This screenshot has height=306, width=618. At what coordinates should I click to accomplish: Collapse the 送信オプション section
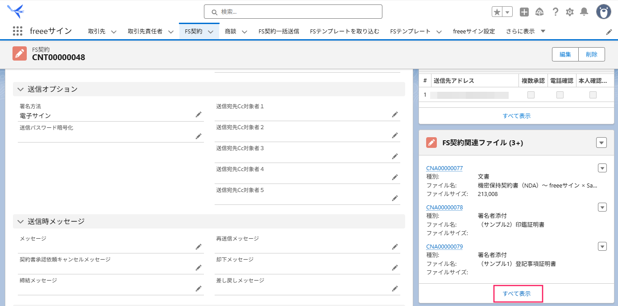pyautogui.click(x=21, y=89)
